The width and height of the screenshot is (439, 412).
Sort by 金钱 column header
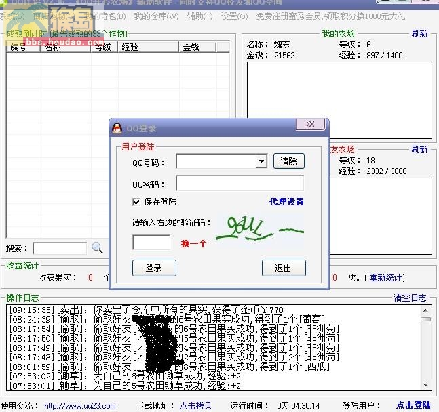click(x=197, y=47)
